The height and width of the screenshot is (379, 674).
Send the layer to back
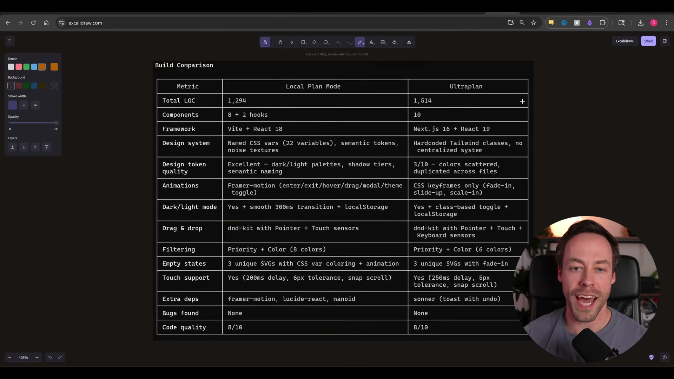pyautogui.click(x=12, y=147)
